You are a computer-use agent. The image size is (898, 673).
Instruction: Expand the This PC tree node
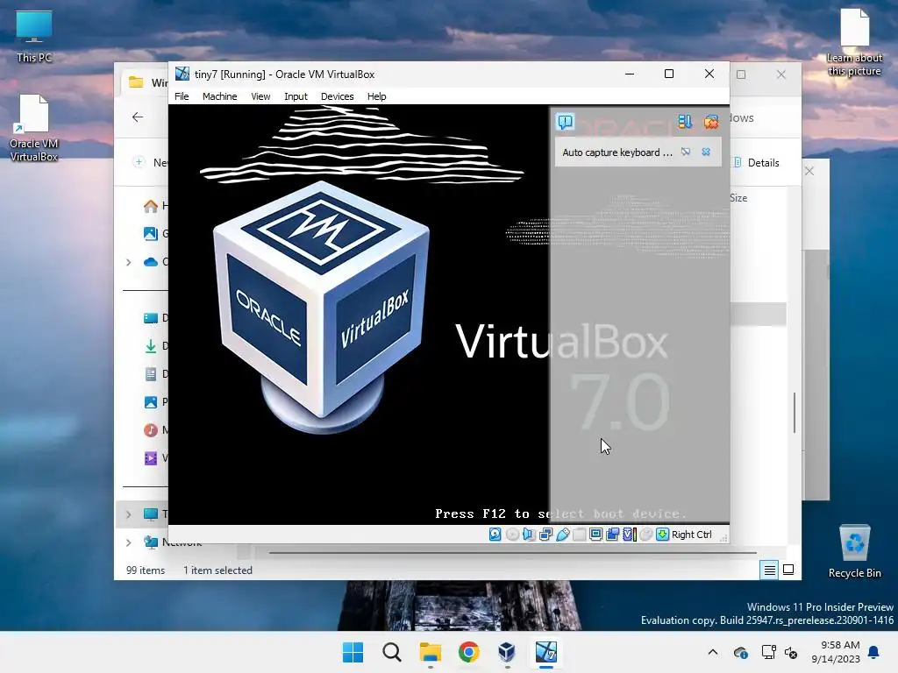(x=129, y=514)
